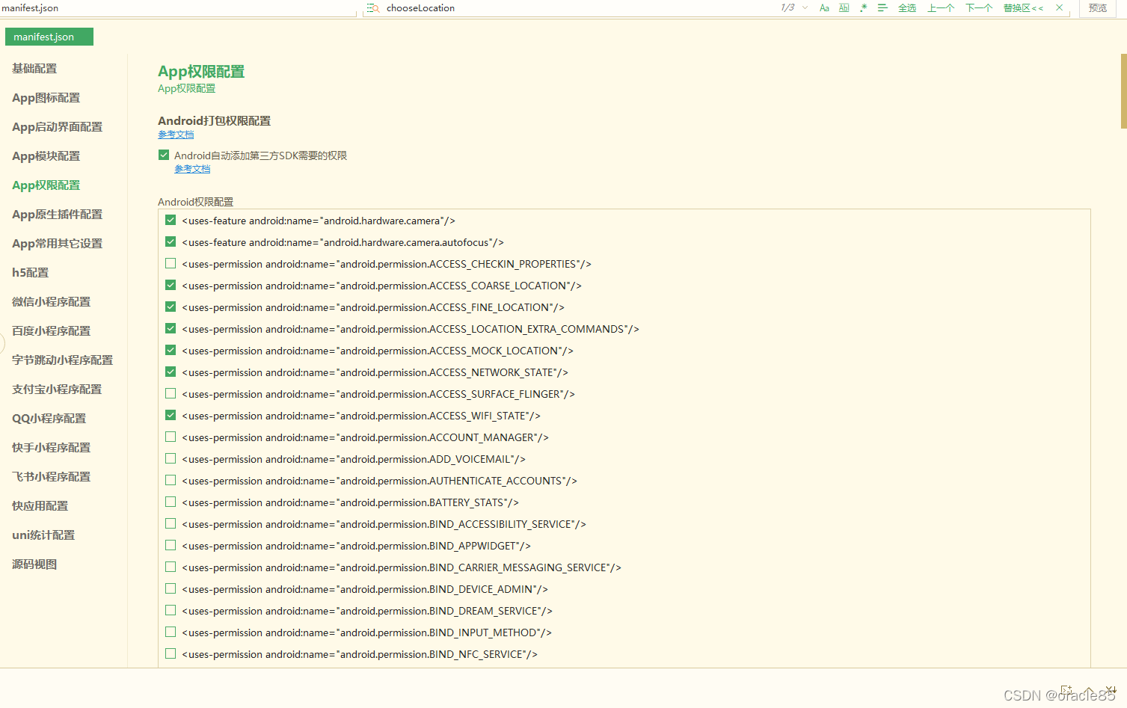This screenshot has height=708, width=1127.
Task: Click the 预览 preview button
Action: click(x=1098, y=8)
